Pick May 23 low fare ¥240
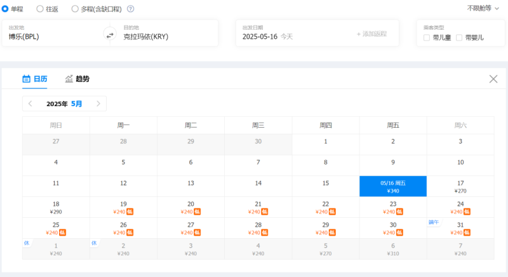The height and width of the screenshot is (277, 508). 393,207
